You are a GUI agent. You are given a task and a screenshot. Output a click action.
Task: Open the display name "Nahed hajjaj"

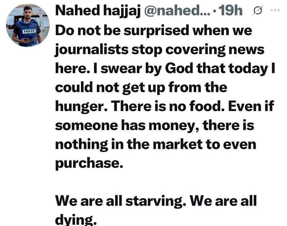pos(98,11)
